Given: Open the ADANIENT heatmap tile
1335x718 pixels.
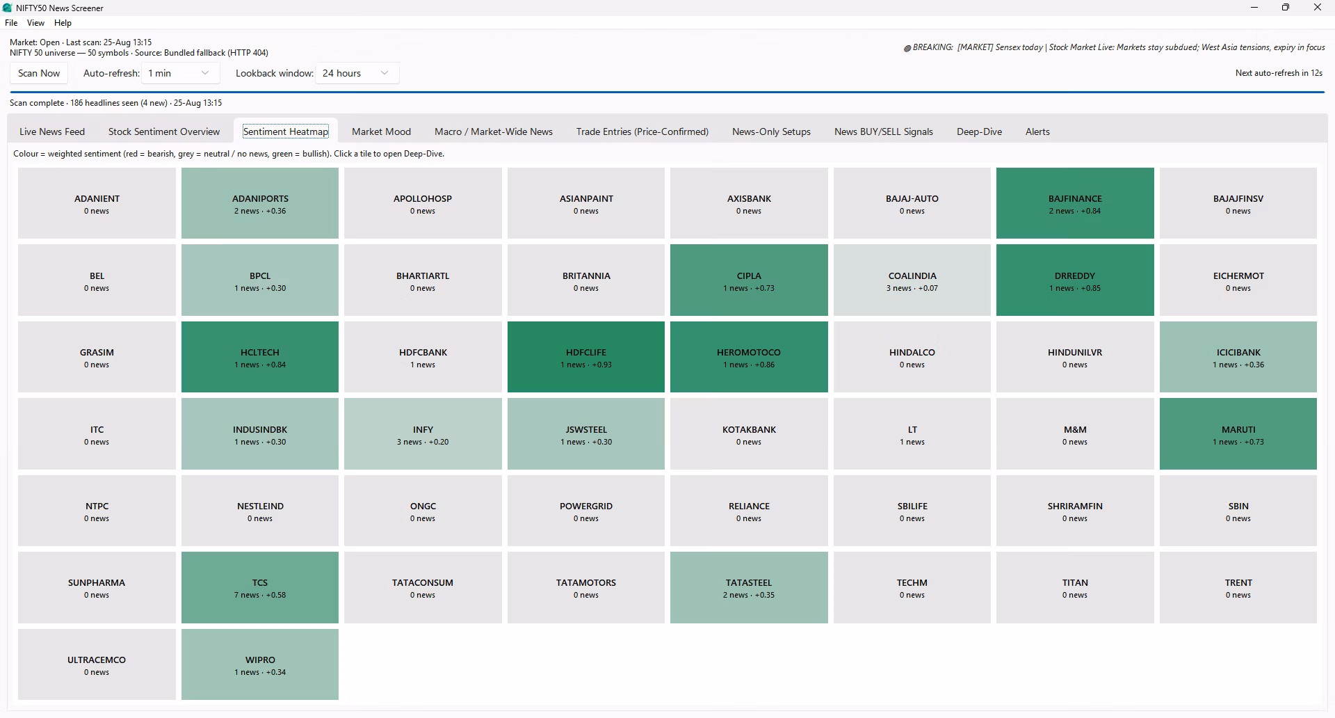Looking at the screenshot, I should pos(97,203).
